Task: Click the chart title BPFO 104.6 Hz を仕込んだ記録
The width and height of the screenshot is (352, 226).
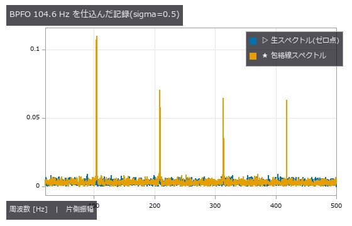Action: click(94, 14)
